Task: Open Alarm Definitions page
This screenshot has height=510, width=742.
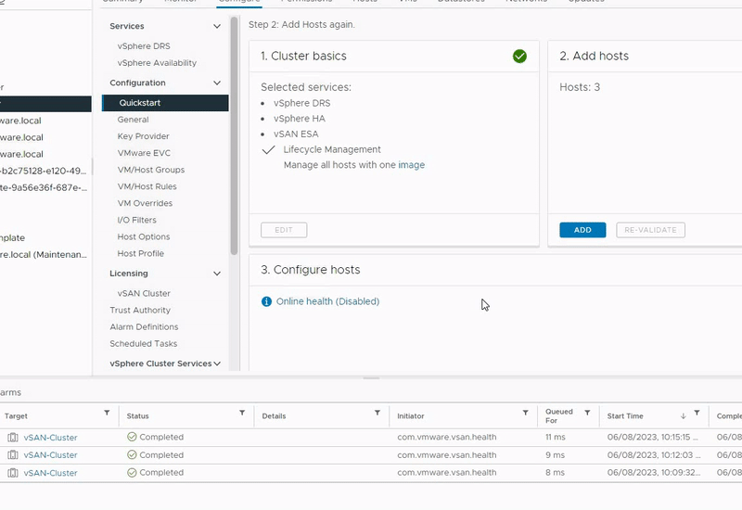Action: point(144,327)
